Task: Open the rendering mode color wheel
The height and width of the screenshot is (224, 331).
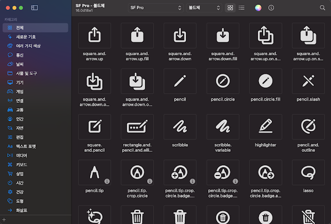Action: point(258,8)
